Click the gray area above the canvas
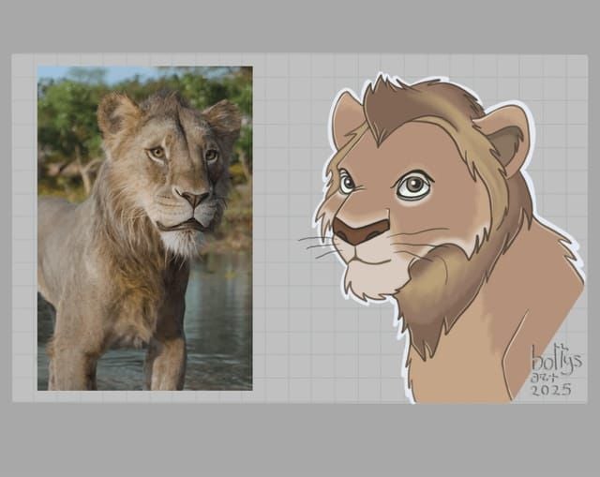Screen dimensions: 600x477 (300, 26)
